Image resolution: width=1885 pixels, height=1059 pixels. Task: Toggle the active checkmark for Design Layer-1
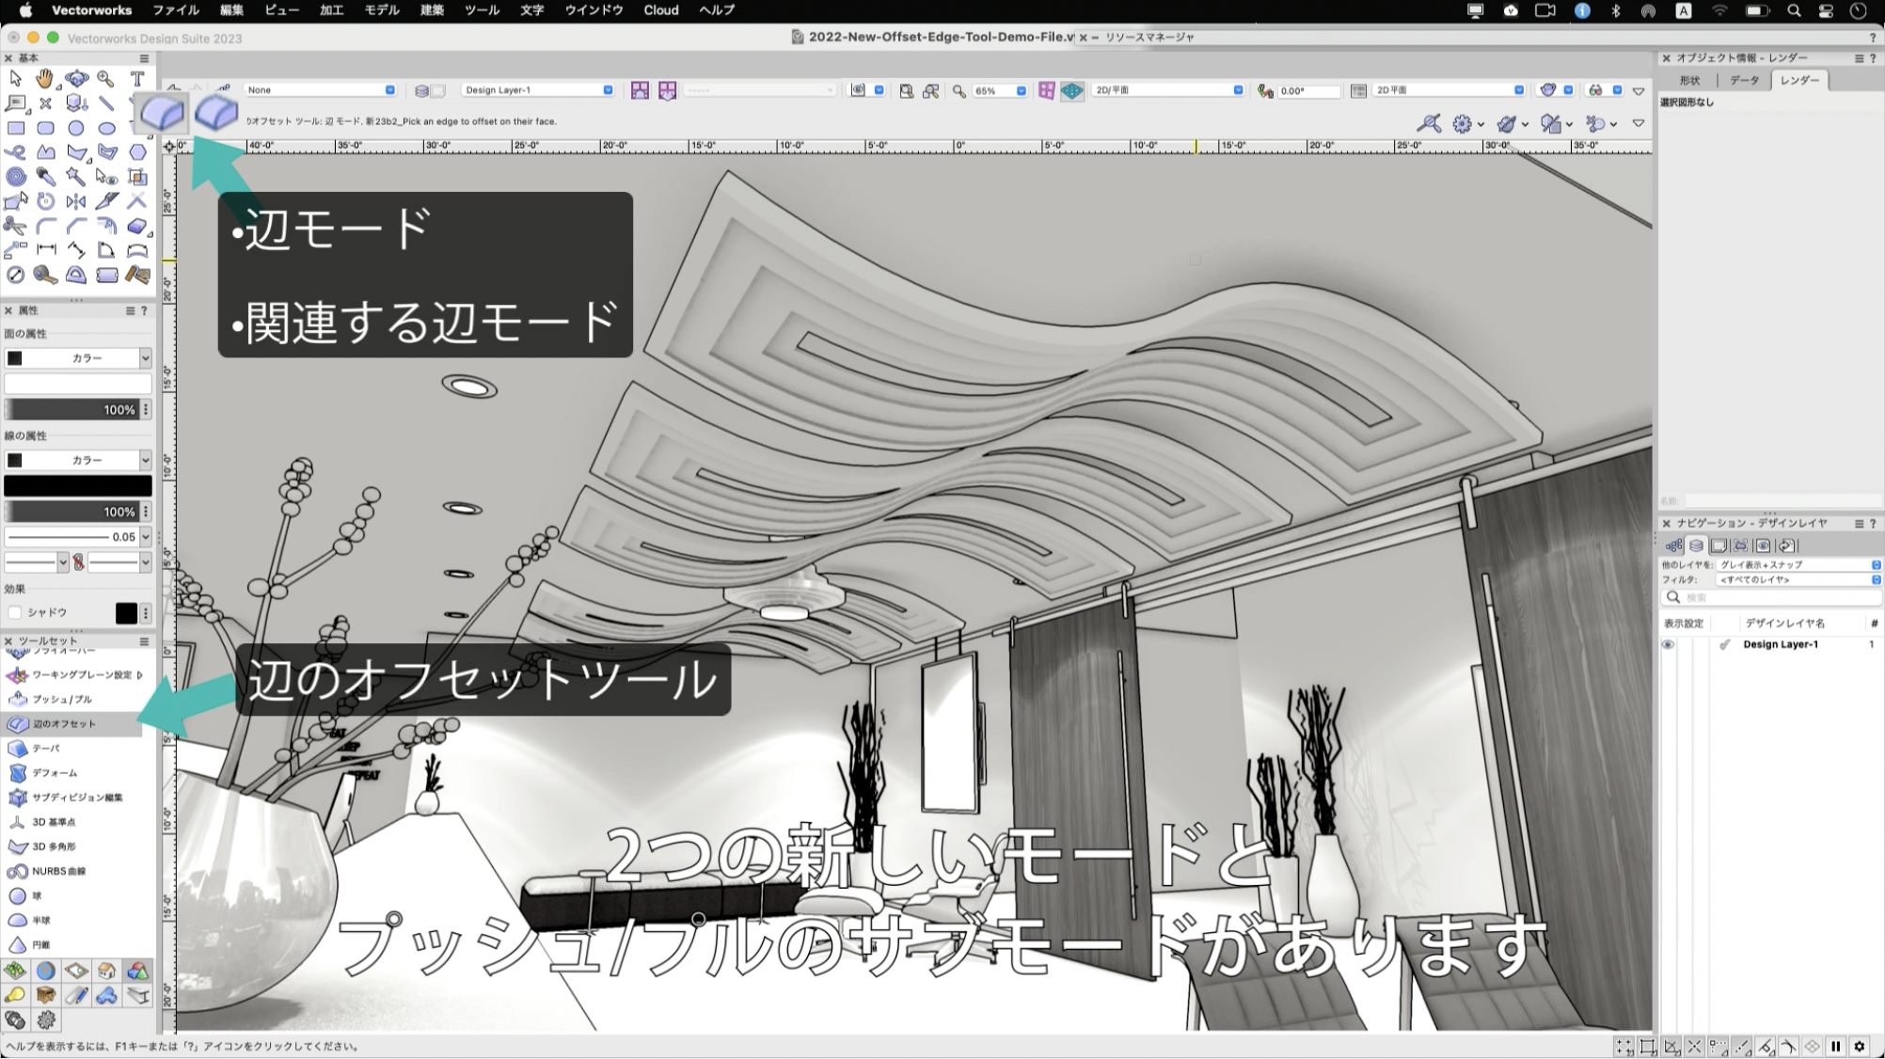[1724, 645]
